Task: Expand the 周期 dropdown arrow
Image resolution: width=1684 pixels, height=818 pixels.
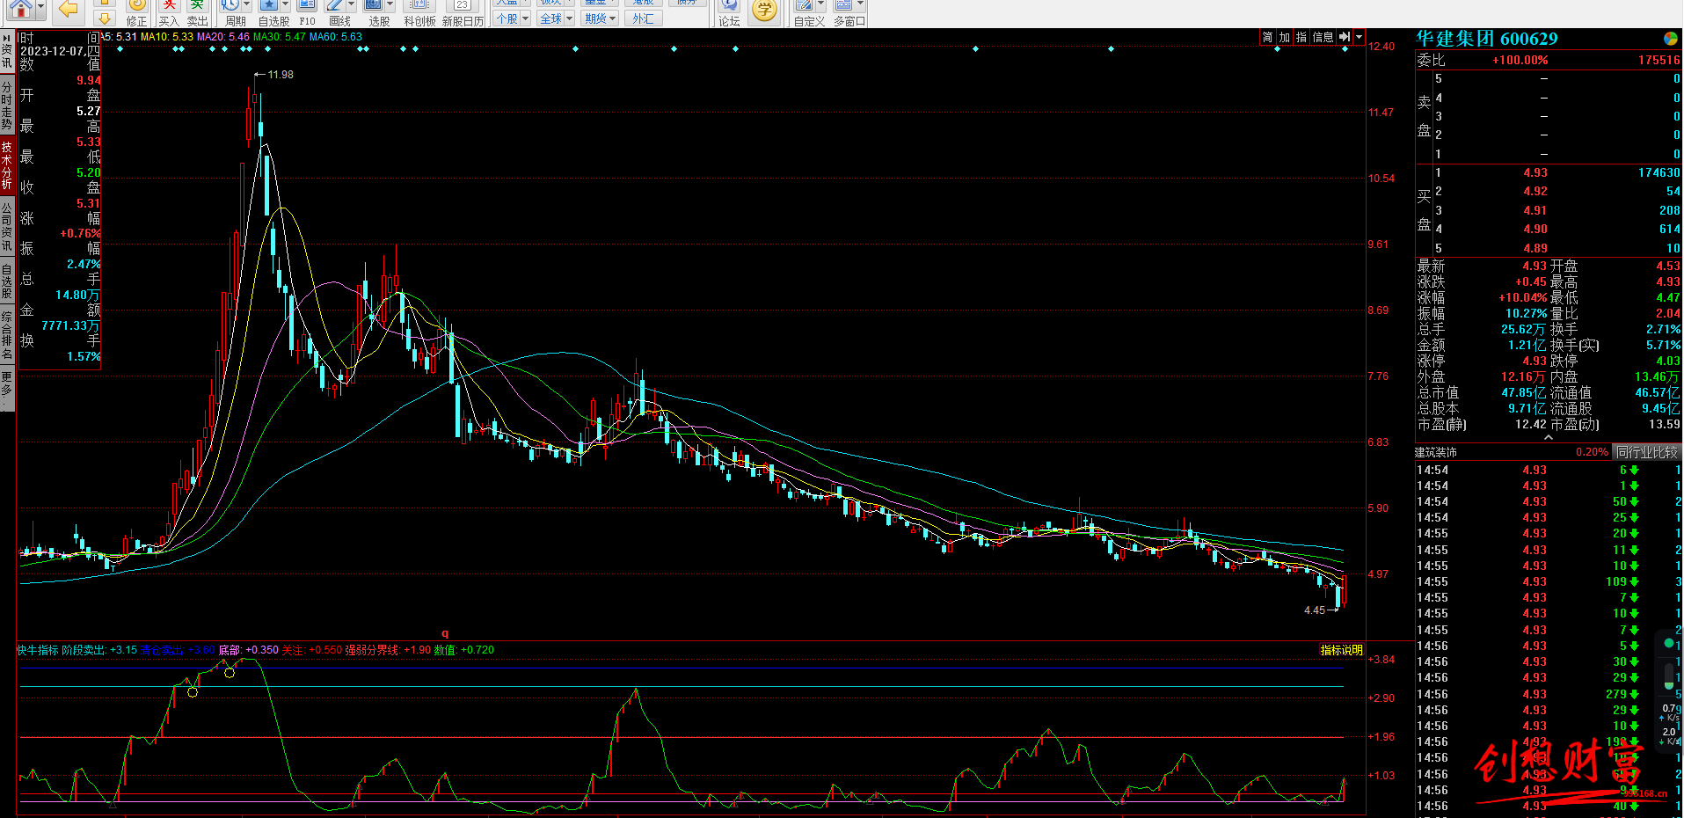Action: [247, 5]
